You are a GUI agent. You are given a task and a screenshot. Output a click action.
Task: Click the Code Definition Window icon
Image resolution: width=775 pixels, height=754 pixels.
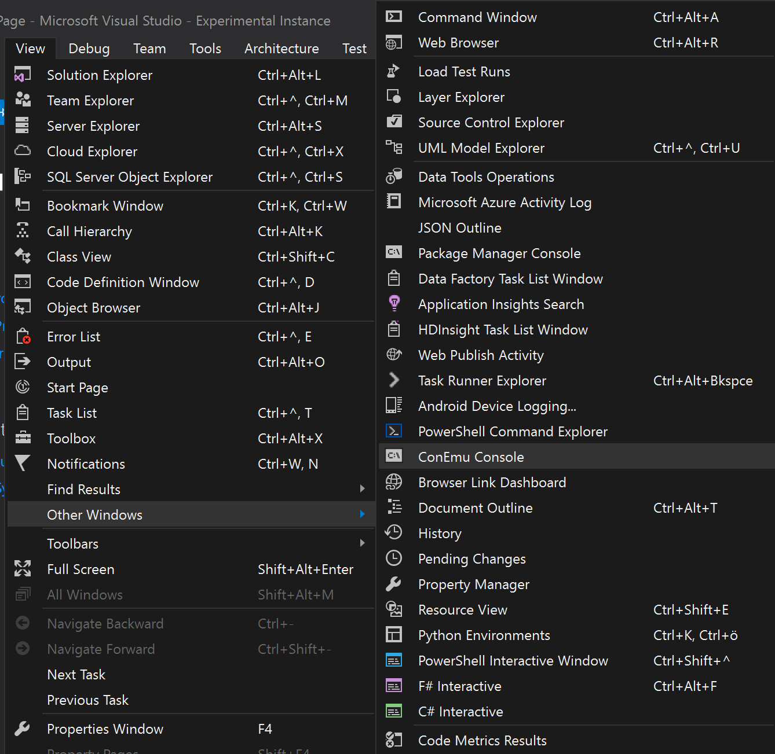(23, 282)
